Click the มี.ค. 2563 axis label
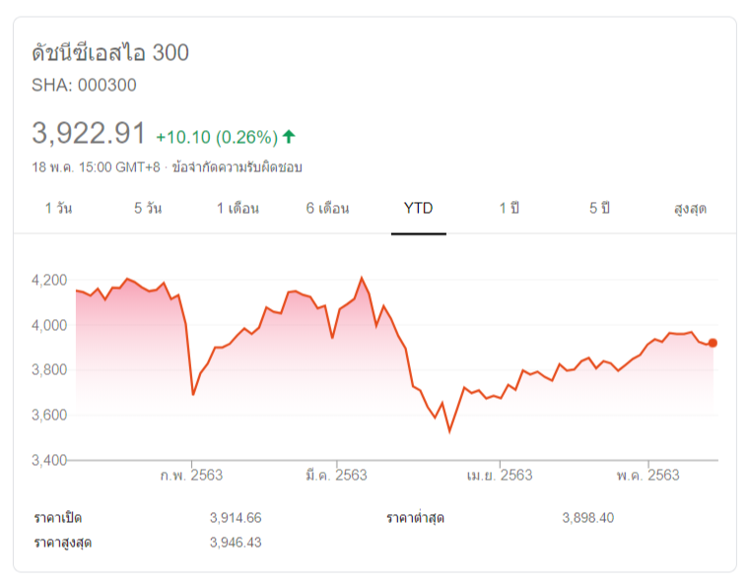 pyautogui.click(x=336, y=476)
